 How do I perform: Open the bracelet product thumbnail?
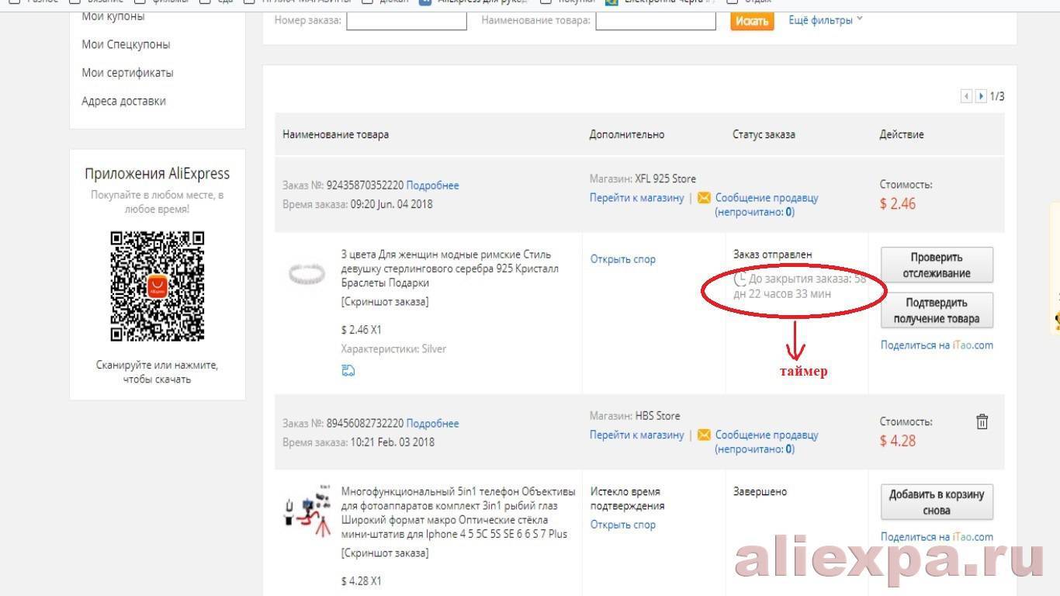click(x=307, y=274)
